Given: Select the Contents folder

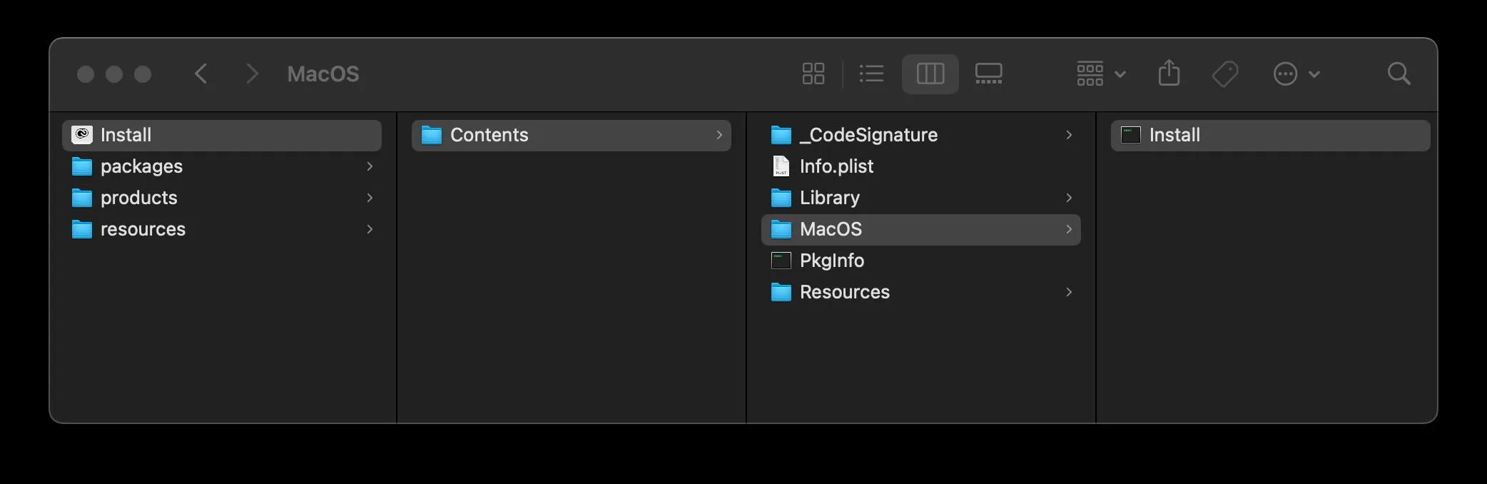Looking at the screenshot, I should (489, 135).
